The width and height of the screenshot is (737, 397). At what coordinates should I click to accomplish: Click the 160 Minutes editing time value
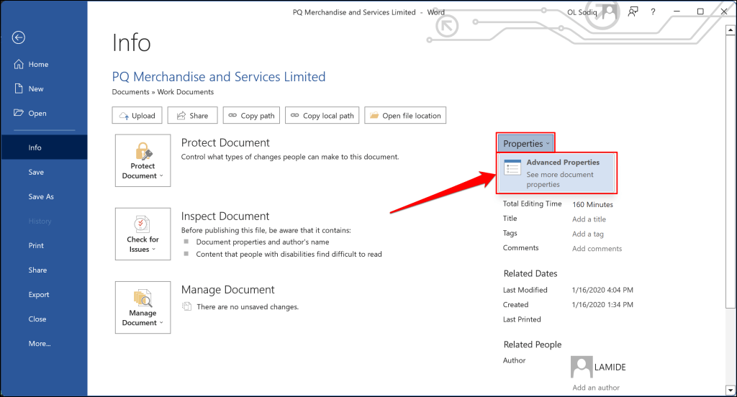(x=593, y=204)
